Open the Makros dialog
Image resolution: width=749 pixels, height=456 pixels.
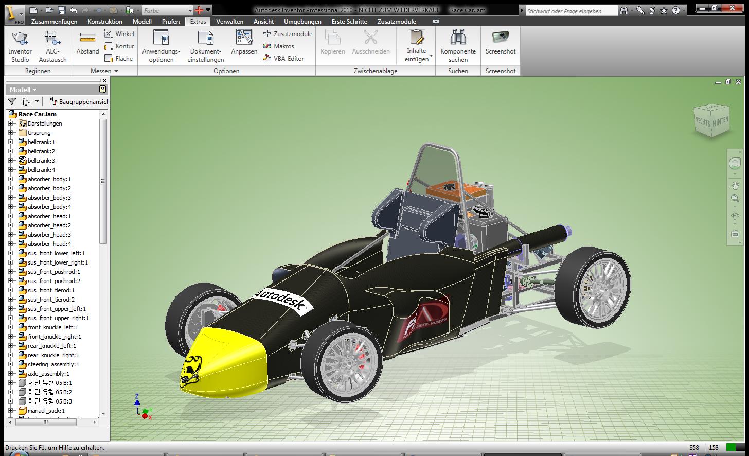[278, 46]
